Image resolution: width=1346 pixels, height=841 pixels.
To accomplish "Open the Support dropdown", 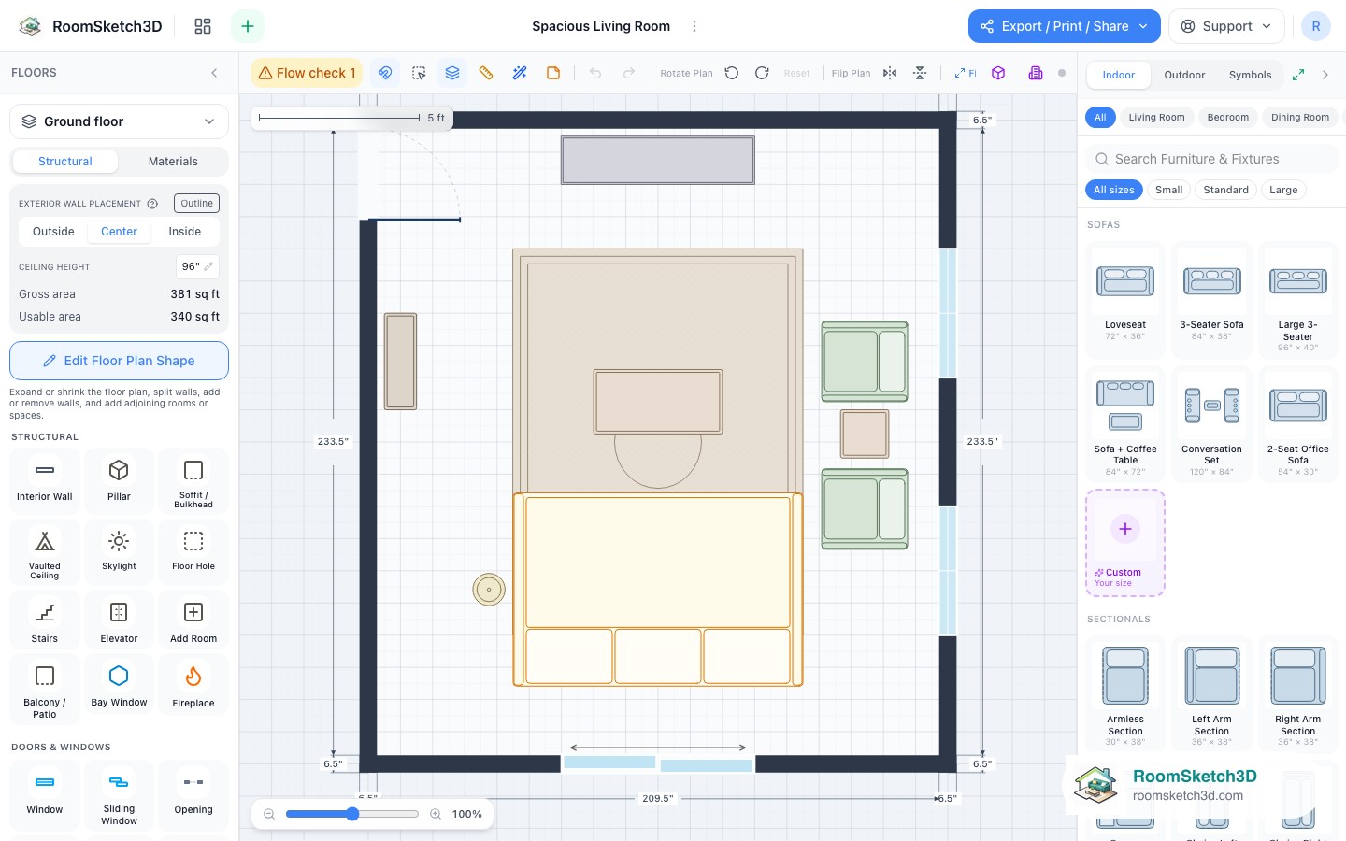I will click(1226, 26).
